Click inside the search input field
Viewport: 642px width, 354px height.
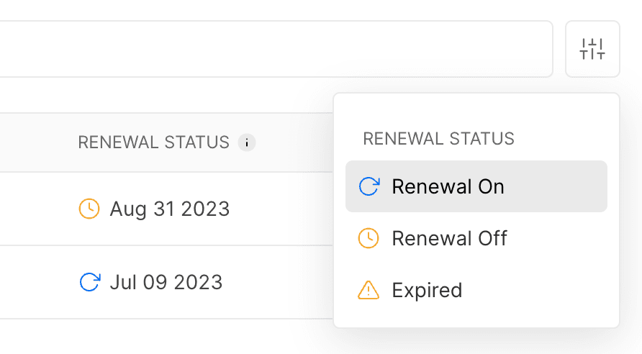273,49
